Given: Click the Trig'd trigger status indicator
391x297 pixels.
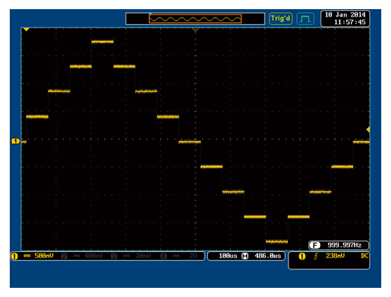Looking at the screenshot, I should coord(280,18).
